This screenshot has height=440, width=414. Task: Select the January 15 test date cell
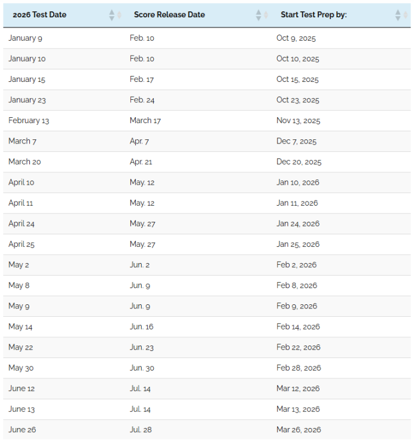(27, 80)
